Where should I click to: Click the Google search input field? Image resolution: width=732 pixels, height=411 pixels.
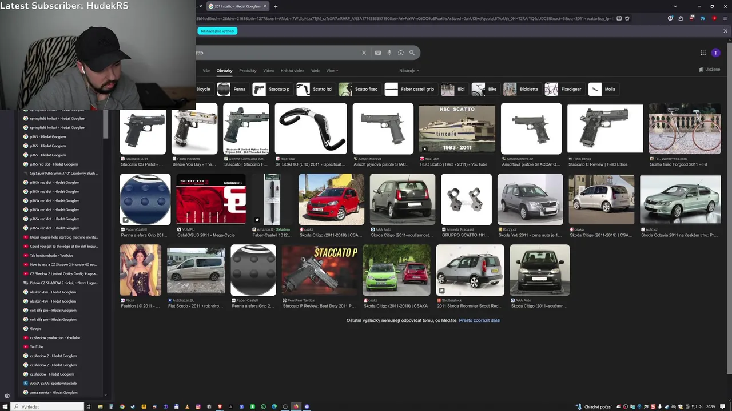[277, 53]
